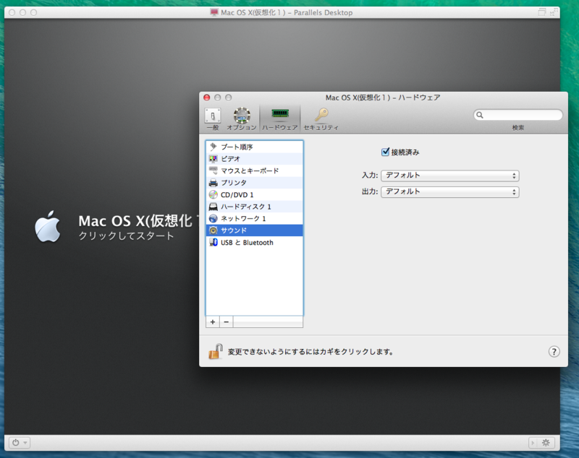Open the 一般 (General) settings tab
This screenshot has height=458, width=579.
pyautogui.click(x=213, y=119)
